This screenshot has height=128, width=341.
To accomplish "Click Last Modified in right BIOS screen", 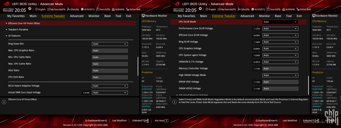I will click(x=290, y=120).
